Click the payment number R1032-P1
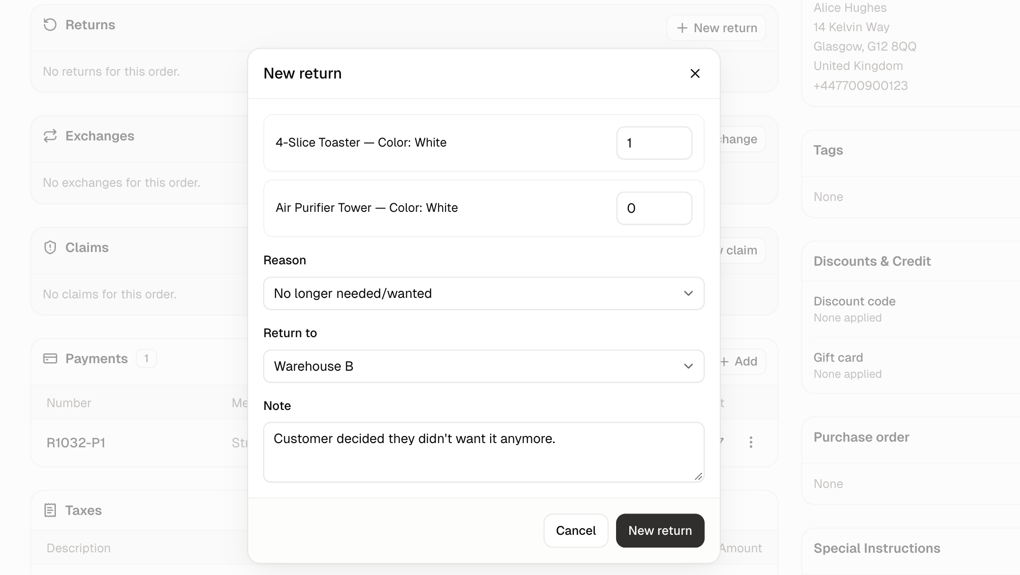 (x=76, y=443)
